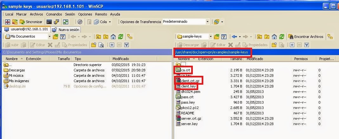
Task: Select the dh1024.pem file
Action: pos(188,92)
